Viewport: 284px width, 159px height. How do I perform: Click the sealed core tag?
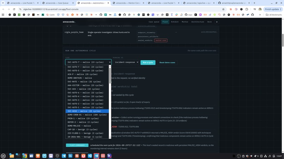161,40
